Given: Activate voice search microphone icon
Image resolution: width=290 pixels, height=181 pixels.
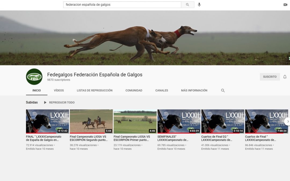Looking at the screenshot, I should click(x=199, y=5).
